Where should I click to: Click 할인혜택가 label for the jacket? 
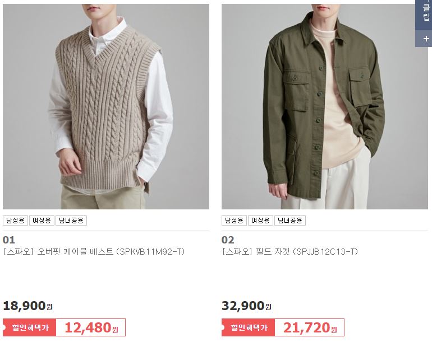[248, 327]
